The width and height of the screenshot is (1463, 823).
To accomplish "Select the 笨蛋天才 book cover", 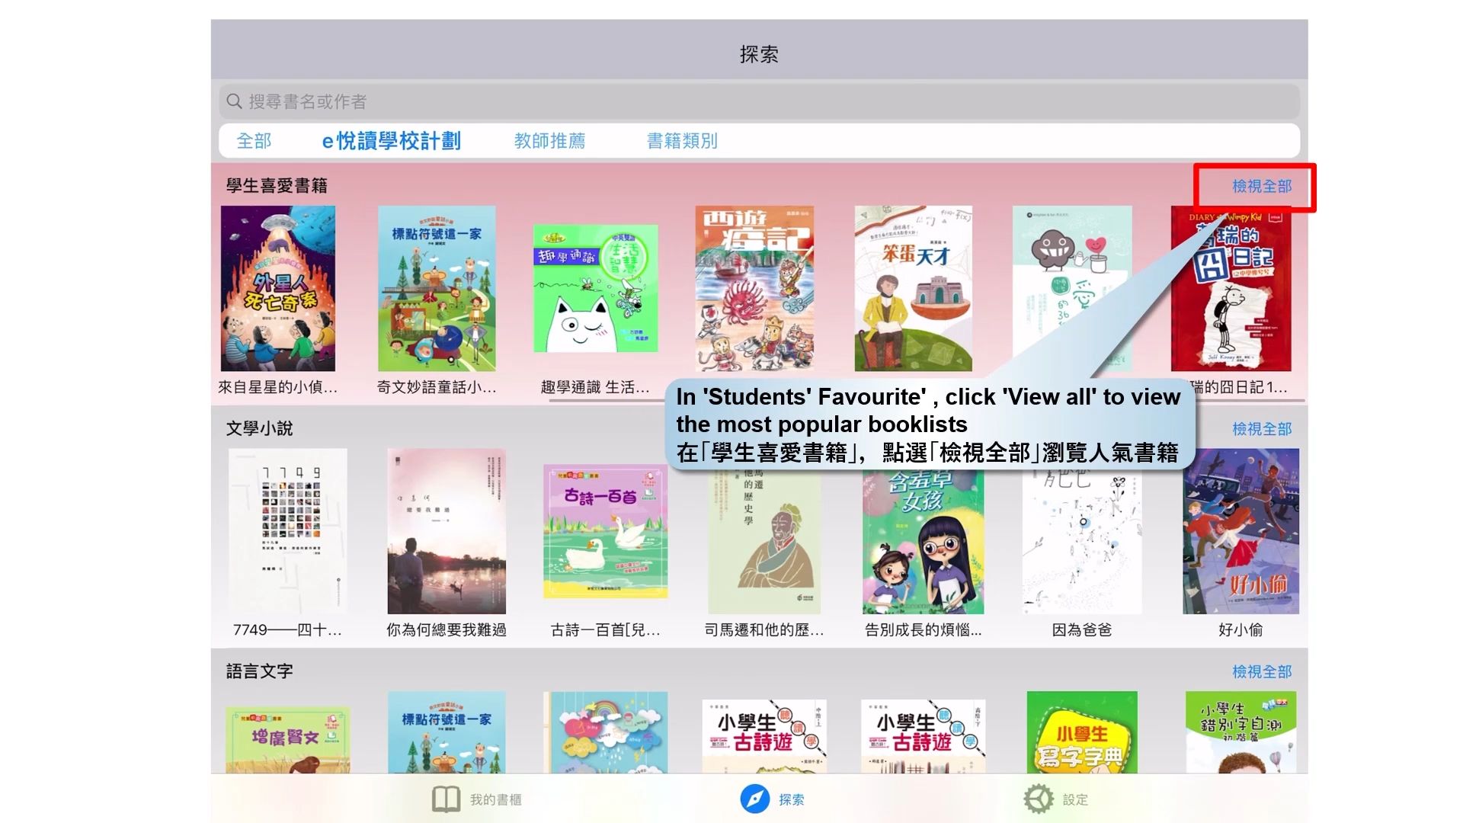I will click(913, 288).
